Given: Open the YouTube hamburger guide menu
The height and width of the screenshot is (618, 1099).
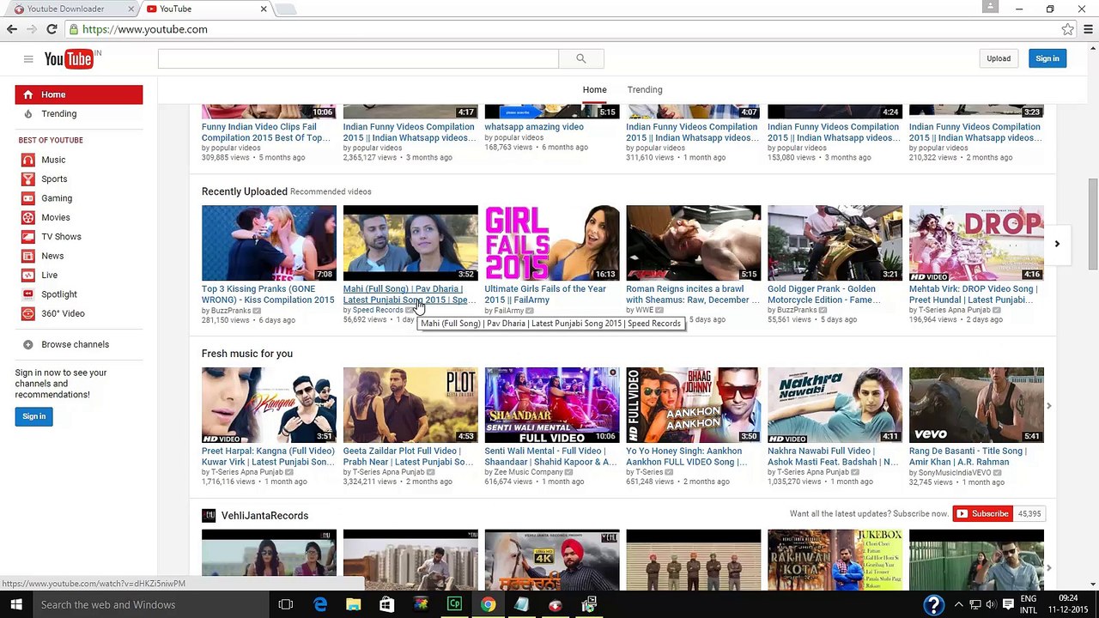Looking at the screenshot, I should pyautogui.click(x=28, y=58).
